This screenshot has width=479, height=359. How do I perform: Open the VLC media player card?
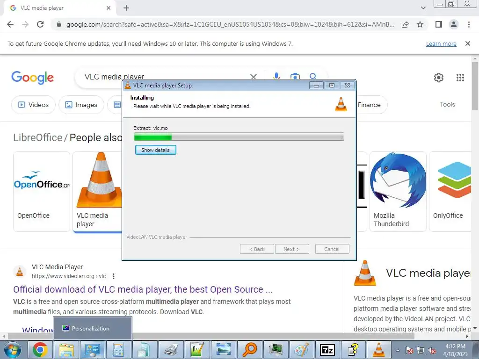[x=97, y=191]
